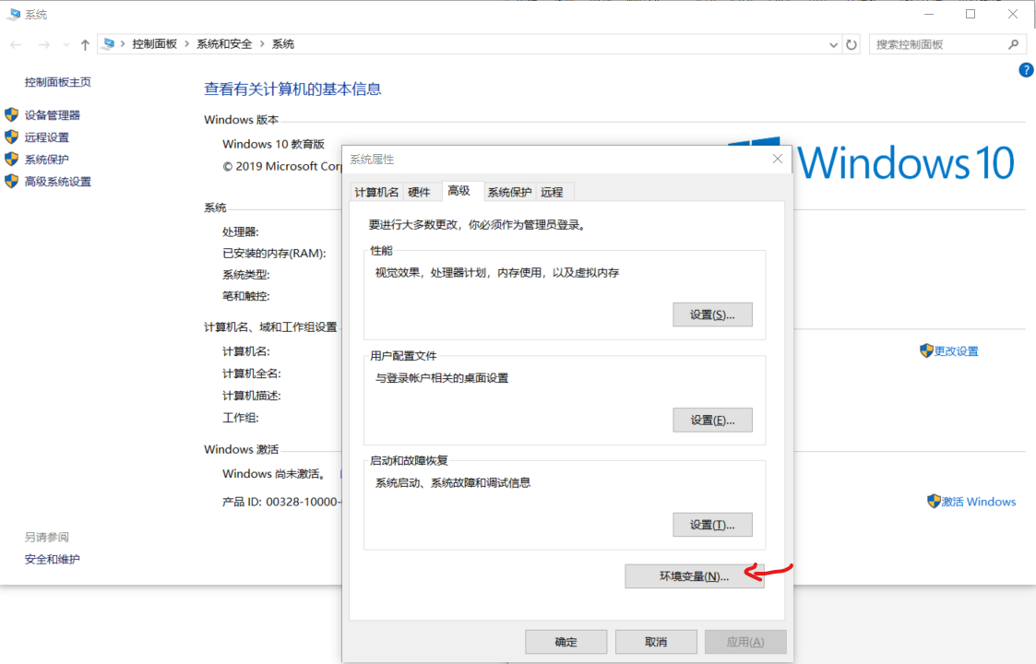
Task: Open startup and recovery 设置(T)... button
Action: tap(712, 525)
